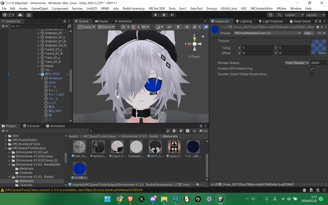
Task: Click the Project search by type icon
Action: tap(175, 131)
